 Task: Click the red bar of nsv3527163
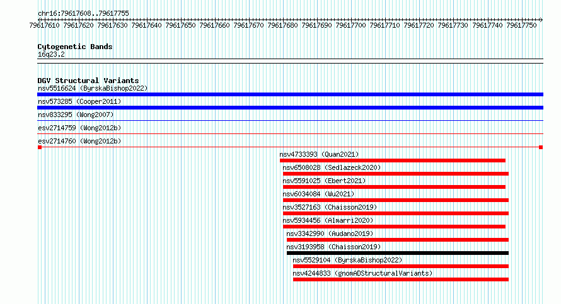click(x=396, y=213)
